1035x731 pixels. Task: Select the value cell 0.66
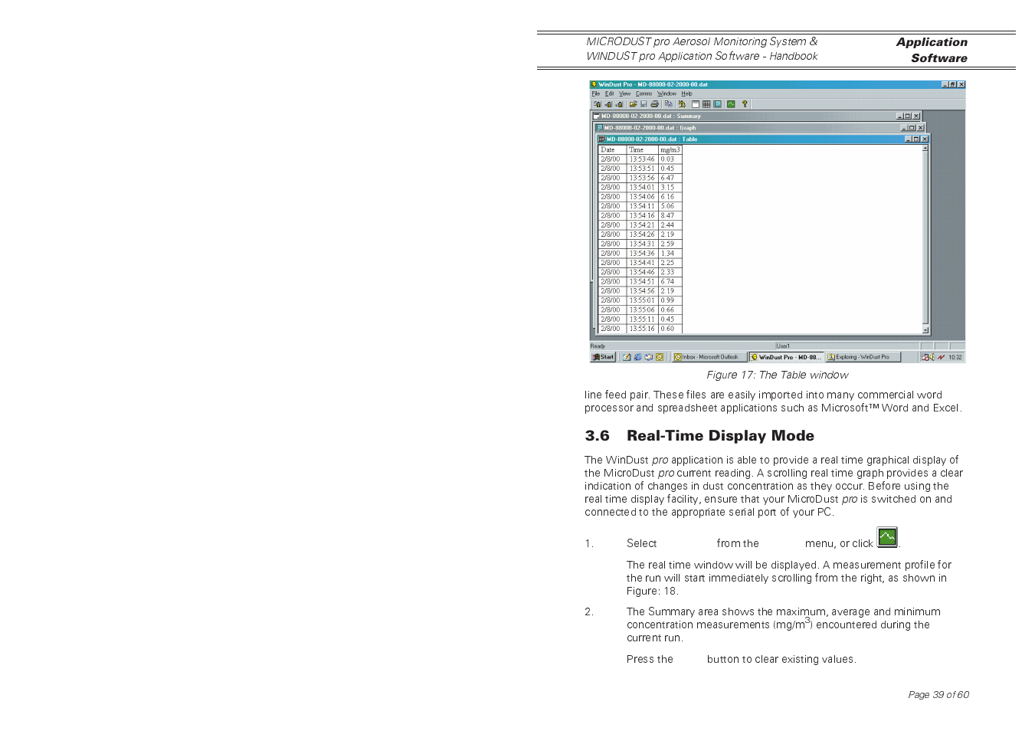pos(670,310)
